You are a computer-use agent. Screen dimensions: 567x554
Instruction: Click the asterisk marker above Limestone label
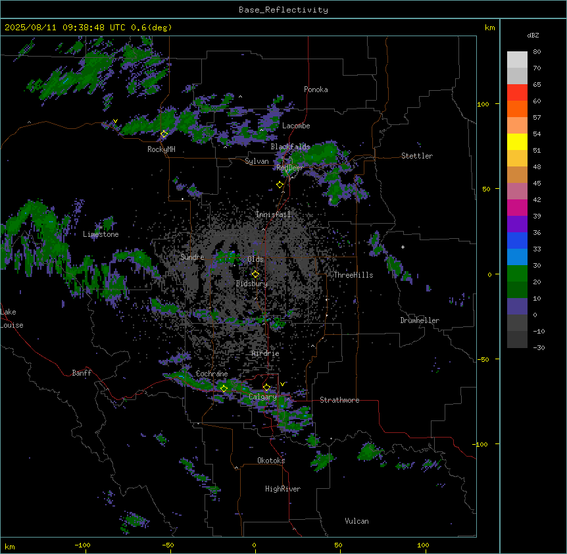click(101, 228)
